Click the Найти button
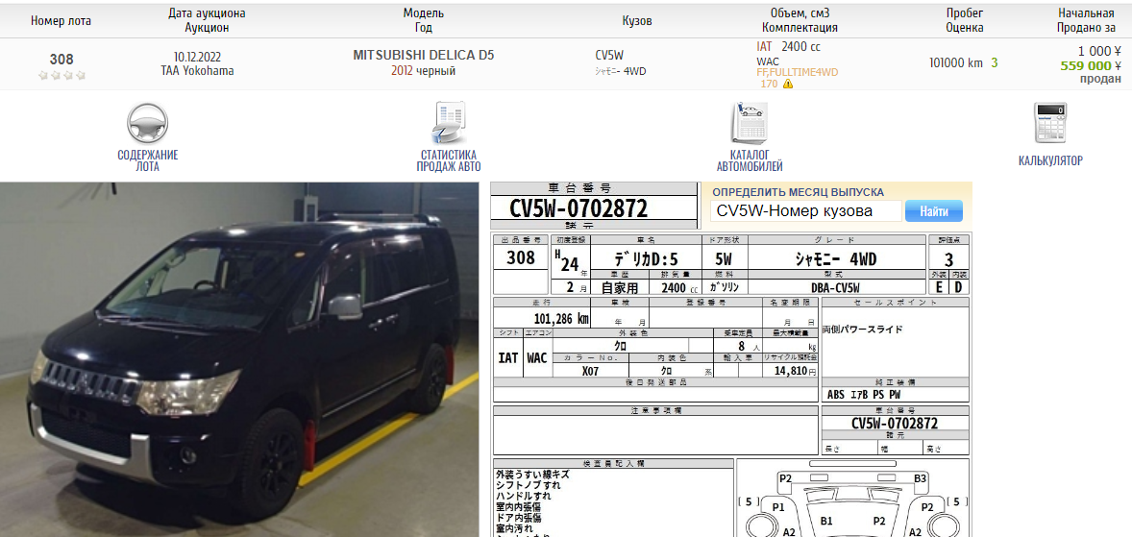Screen dimensions: 1132x537 (933, 210)
